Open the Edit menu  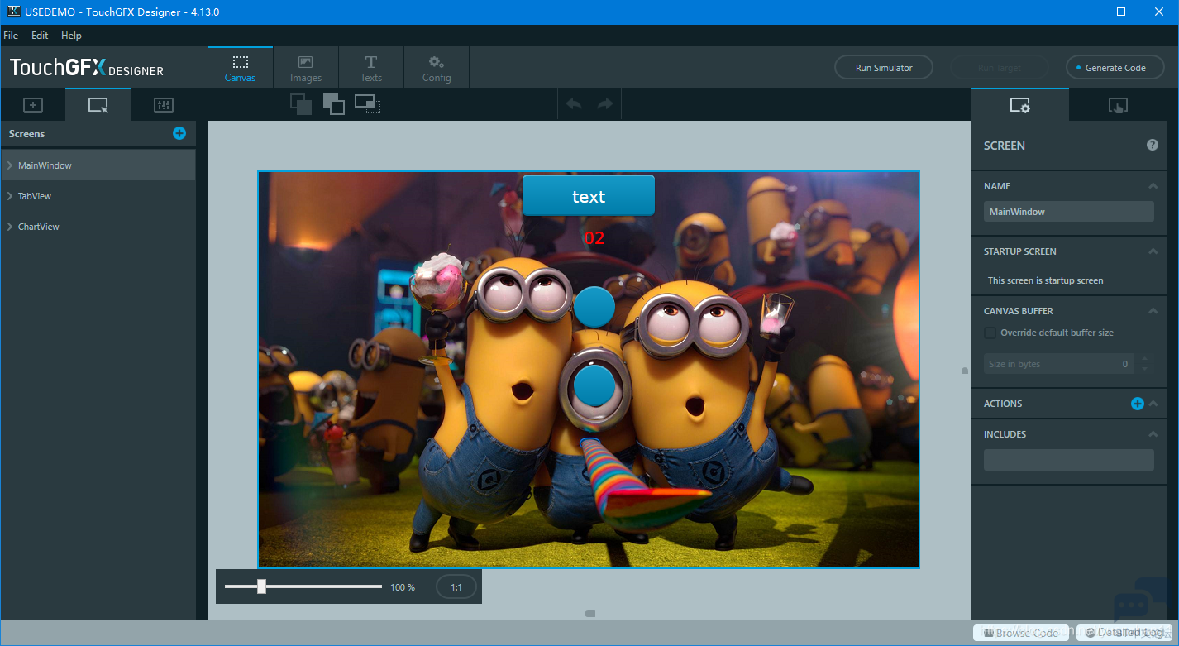pos(40,36)
